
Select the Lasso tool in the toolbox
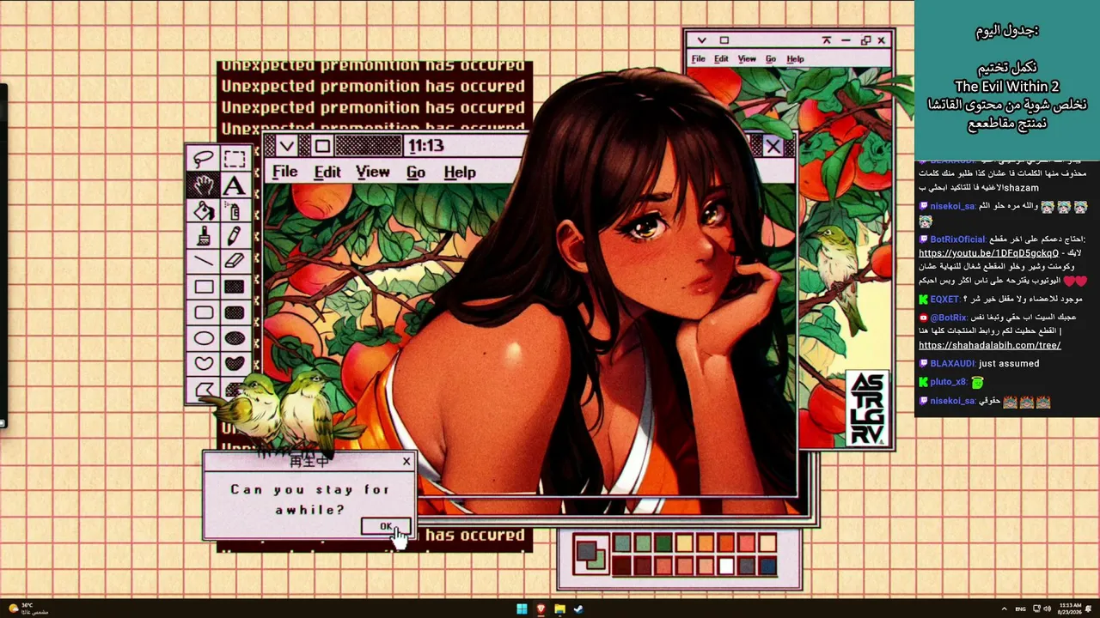[204, 159]
